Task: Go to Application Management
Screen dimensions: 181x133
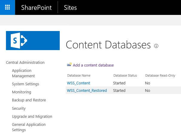Action: click(x=23, y=73)
